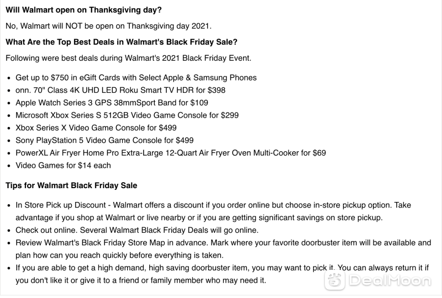Click the onn. 70" Roku Smart TV deal
442x298 pixels.
(120, 90)
